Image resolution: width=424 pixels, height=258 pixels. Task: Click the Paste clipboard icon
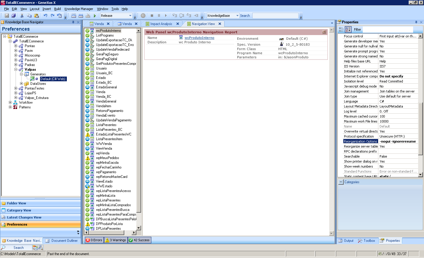tap(37, 16)
